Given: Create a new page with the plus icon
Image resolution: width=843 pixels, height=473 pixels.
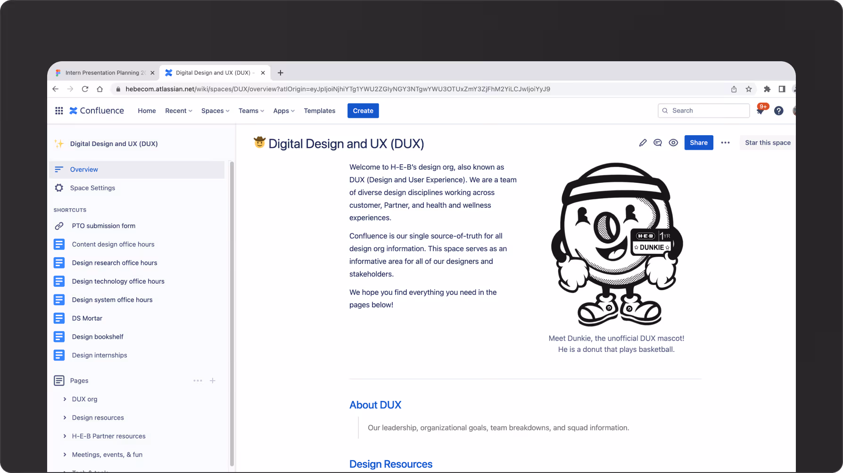Looking at the screenshot, I should [213, 380].
